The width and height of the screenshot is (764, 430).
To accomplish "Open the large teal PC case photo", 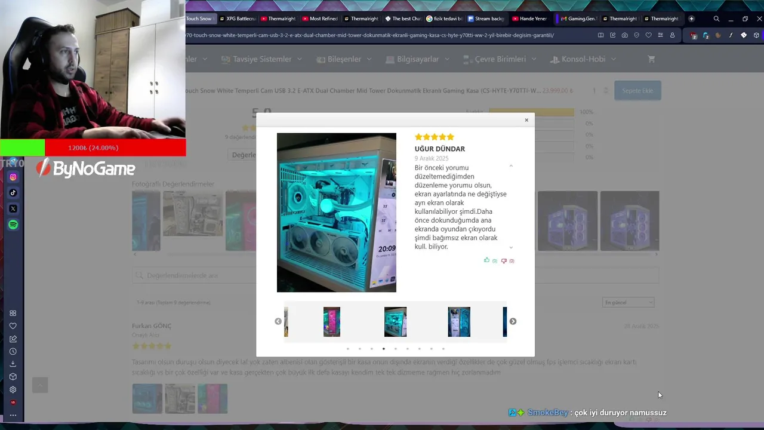I will pos(337,213).
